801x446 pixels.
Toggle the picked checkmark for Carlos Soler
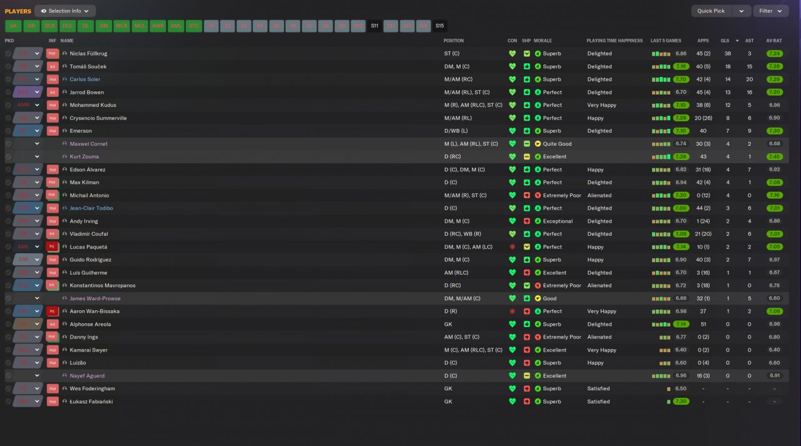(8, 79)
